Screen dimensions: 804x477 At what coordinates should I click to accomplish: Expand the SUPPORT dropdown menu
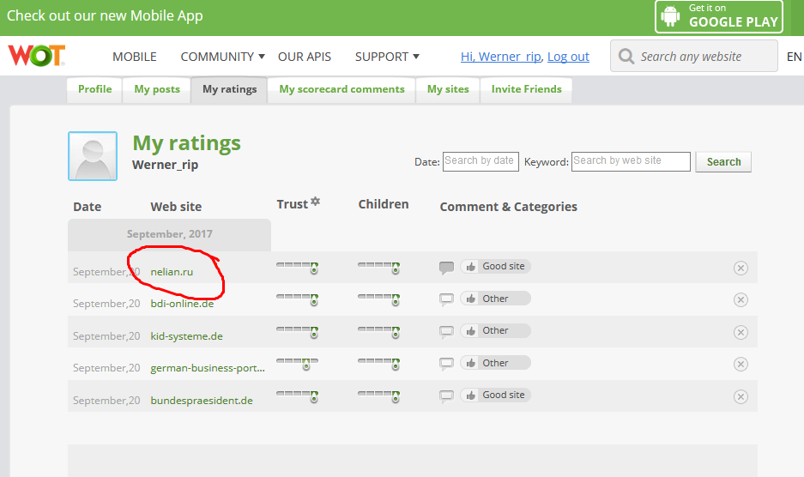click(x=387, y=57)
